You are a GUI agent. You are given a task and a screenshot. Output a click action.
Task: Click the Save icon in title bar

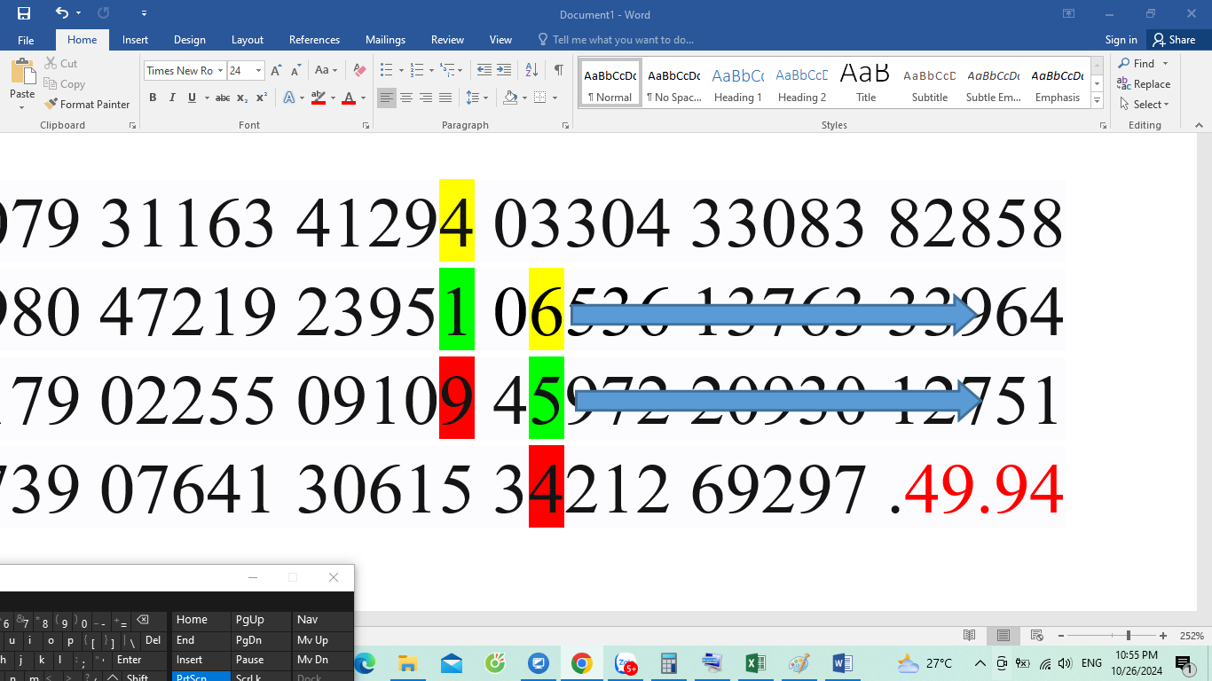[x=24, y=14]
